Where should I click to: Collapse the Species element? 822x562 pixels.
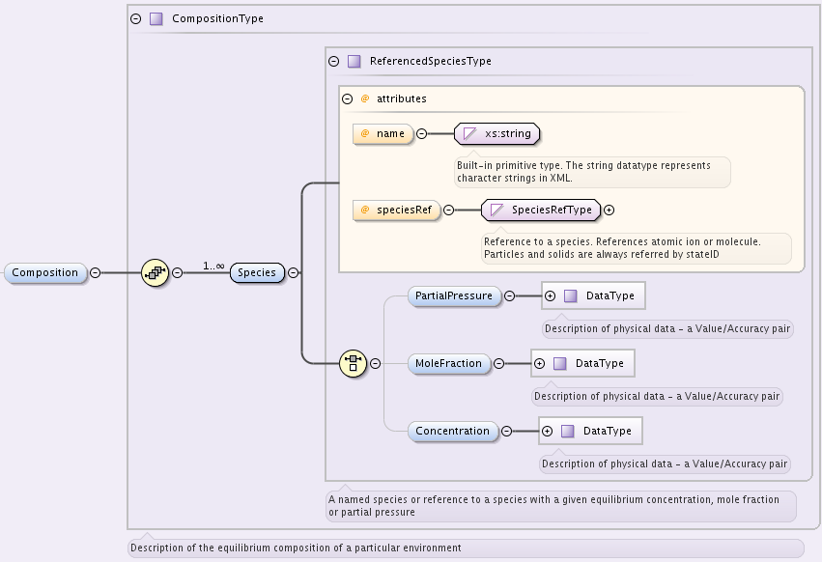293,273
